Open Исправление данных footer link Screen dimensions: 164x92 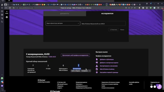[81, 82]
